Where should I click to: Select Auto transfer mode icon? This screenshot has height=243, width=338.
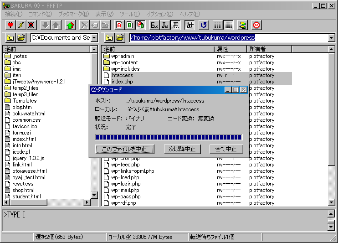[x=140, y=25]
